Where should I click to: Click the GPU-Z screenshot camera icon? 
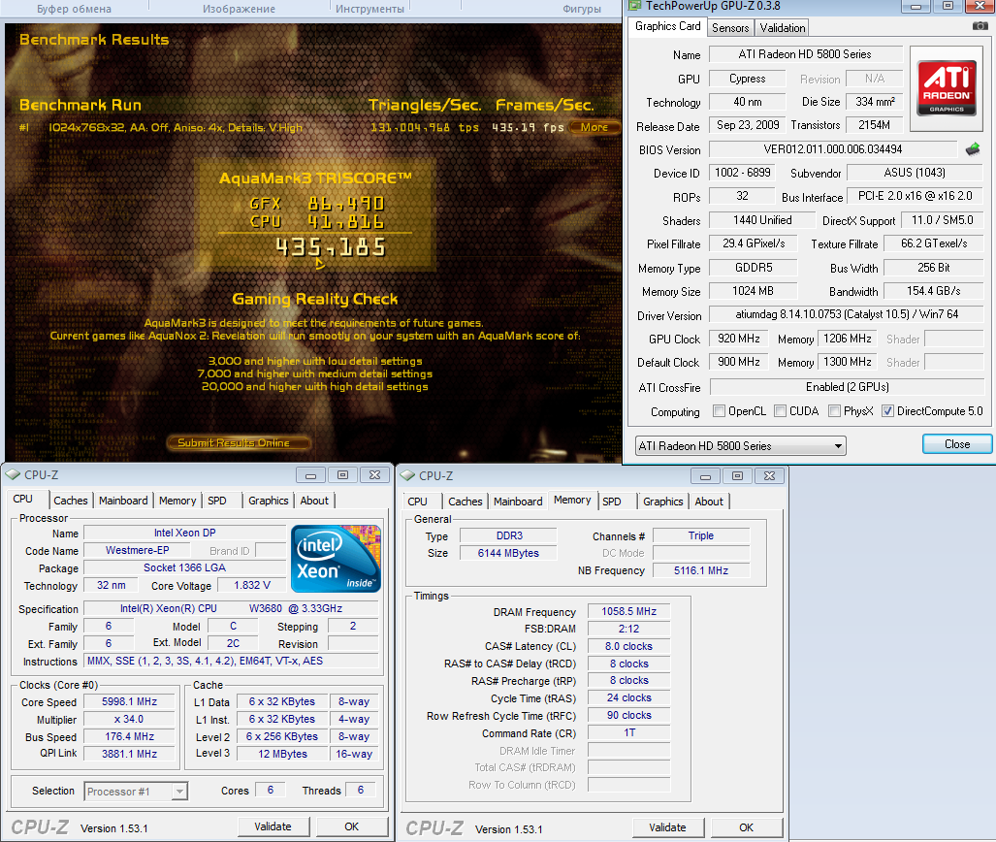click(x=980, y=26)
